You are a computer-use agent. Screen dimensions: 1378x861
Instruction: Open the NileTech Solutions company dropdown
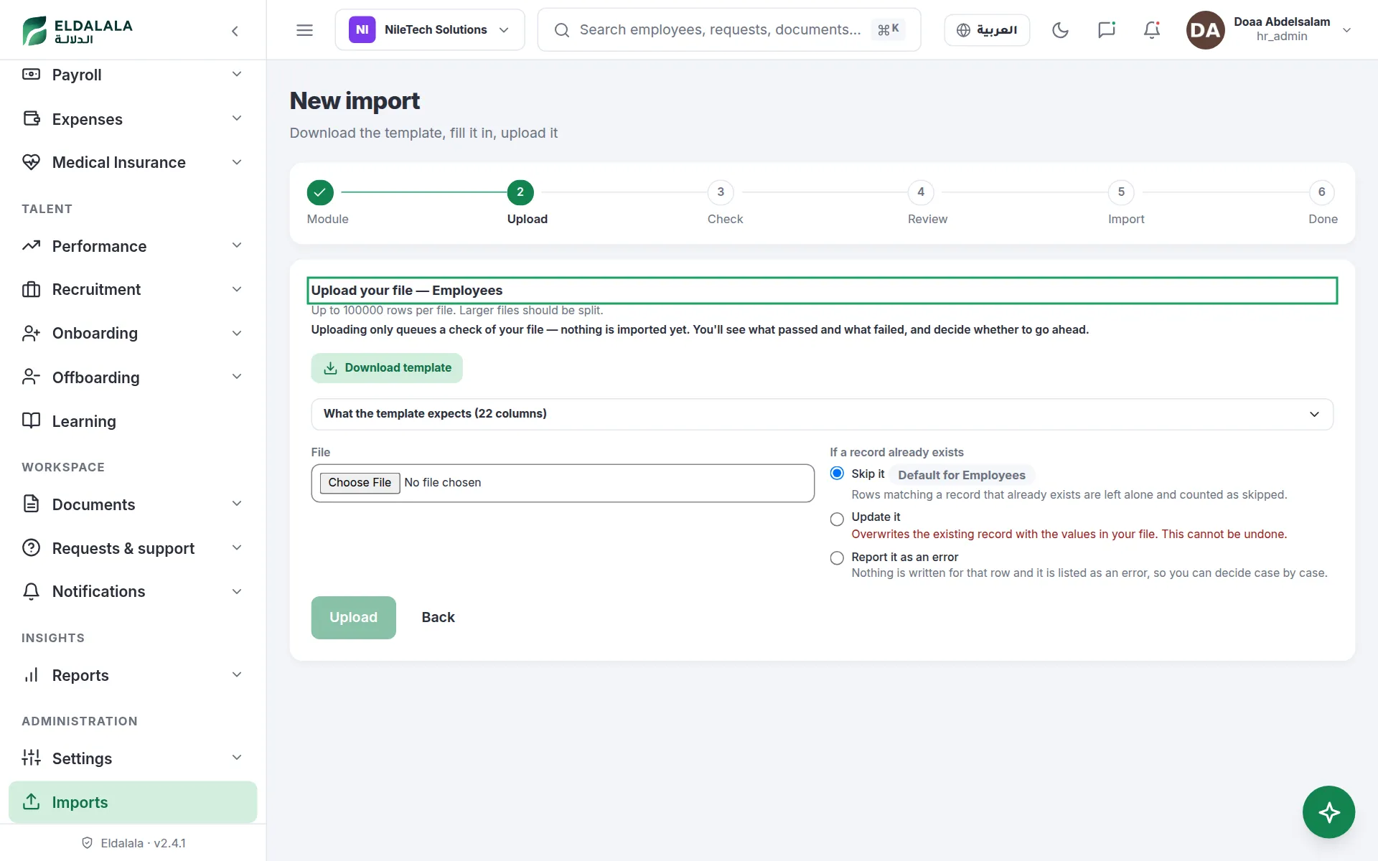click(x=429, y=30)
